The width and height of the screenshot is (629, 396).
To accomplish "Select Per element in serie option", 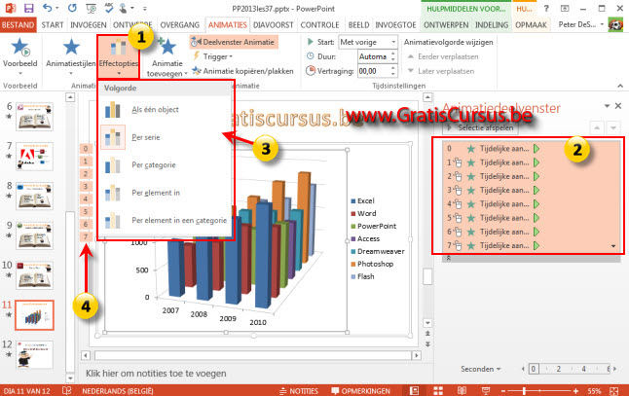I will pos(166,193).
